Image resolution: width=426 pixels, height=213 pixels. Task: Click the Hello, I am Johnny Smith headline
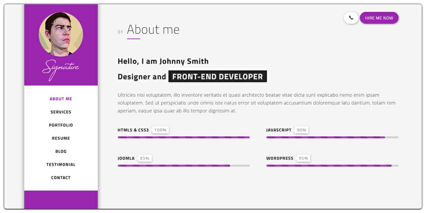[x=163, y=61]
